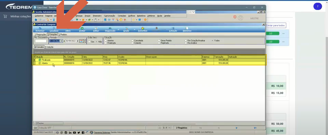Select the Cancelada situation radio
The width and height of the screenshot is (328, 135).
pos(133,41)
